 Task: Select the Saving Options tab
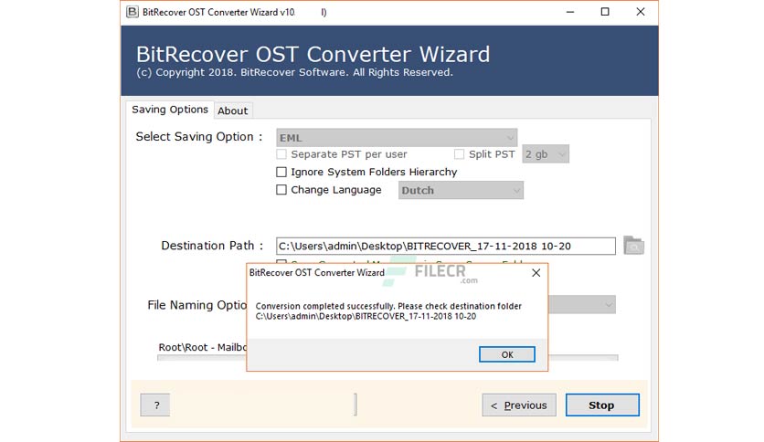click(x=170, y=110)
